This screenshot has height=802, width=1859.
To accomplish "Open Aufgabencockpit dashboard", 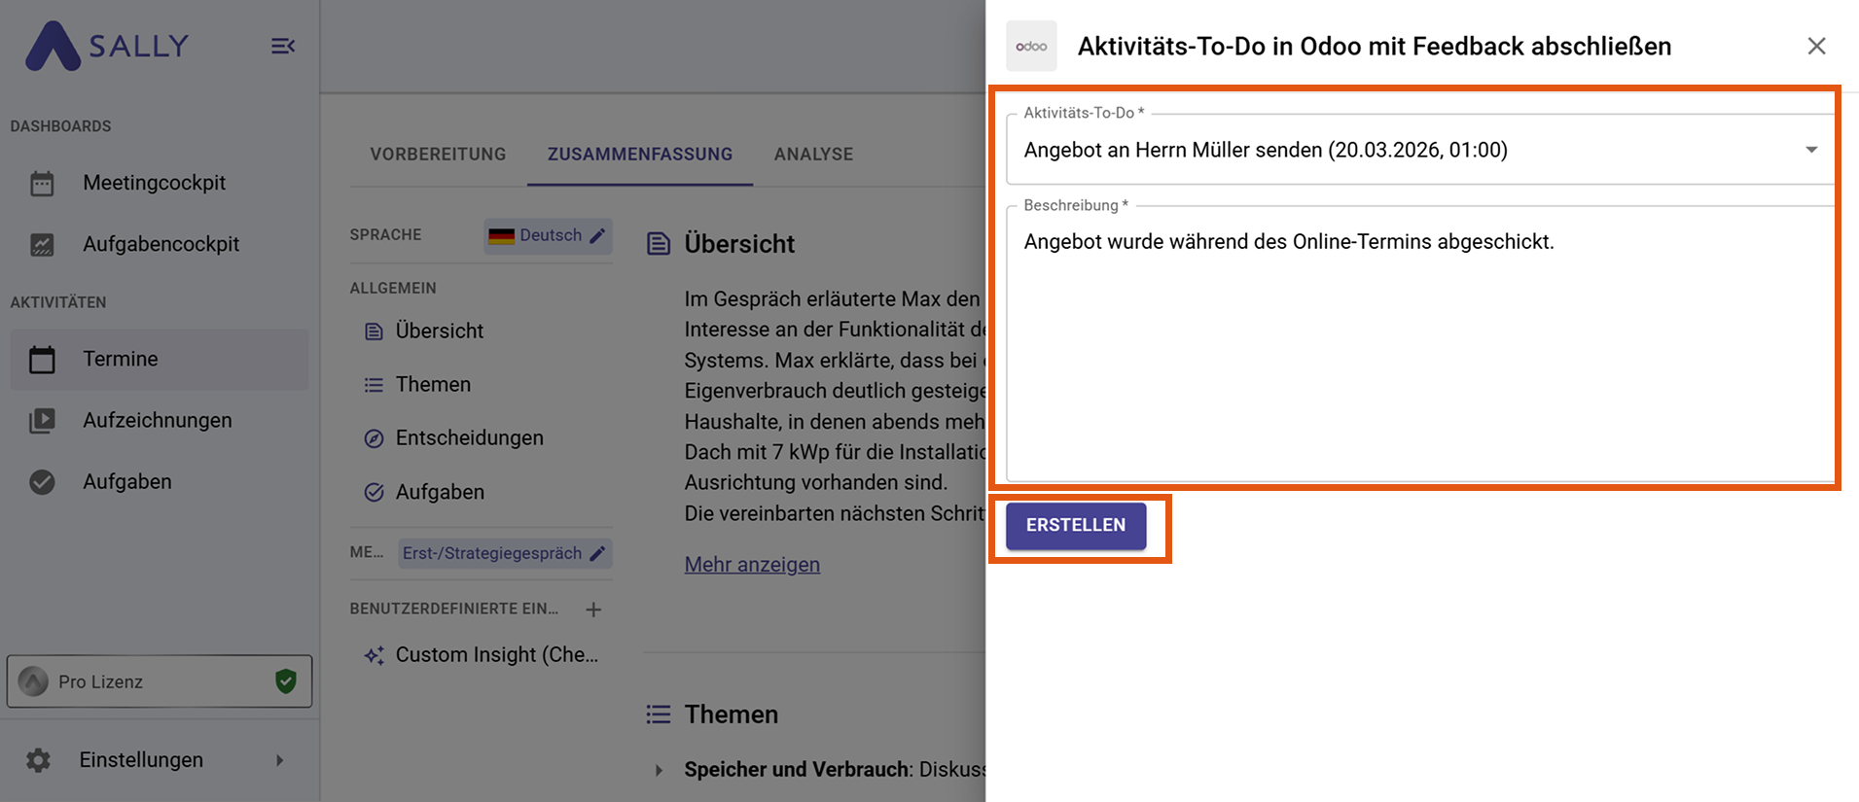I will pyautogui.click(x=161, y=244).
